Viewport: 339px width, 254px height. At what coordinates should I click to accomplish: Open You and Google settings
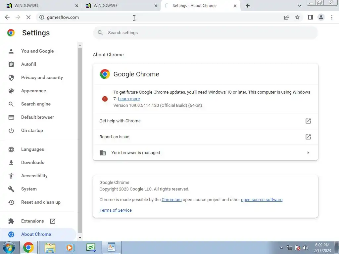37,51
